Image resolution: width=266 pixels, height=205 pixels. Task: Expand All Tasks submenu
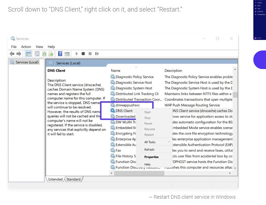[154, 142]
